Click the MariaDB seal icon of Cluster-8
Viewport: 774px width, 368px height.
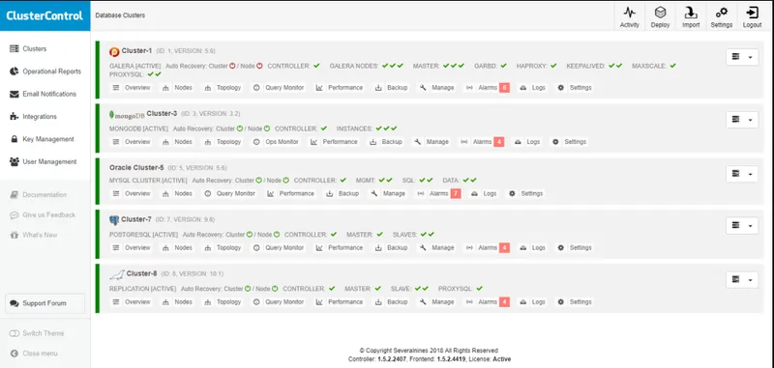click(x=117, y=274)
